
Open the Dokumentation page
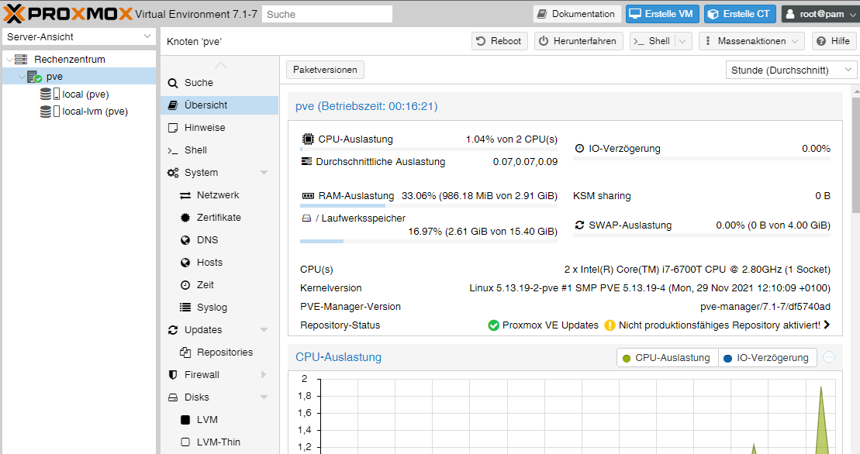pos(576,14)
